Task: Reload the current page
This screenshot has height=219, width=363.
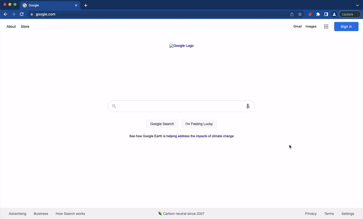Action: tap(22, 14)
